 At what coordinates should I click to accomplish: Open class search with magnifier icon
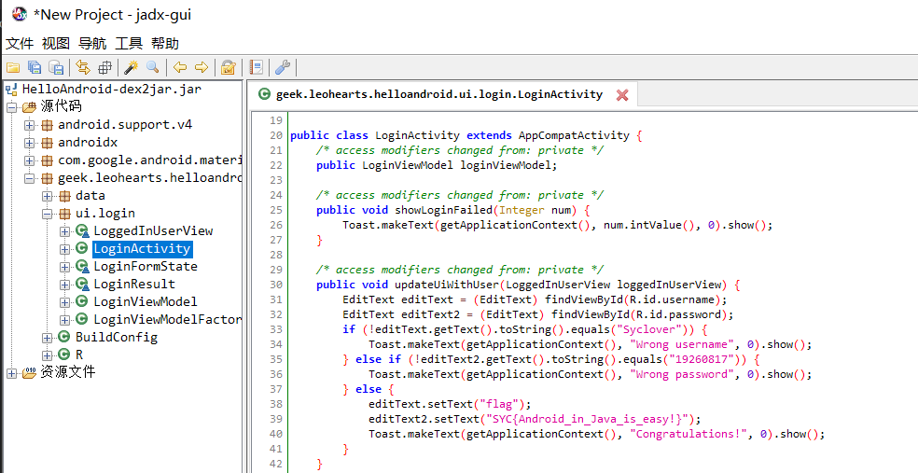tap(152, 67)
